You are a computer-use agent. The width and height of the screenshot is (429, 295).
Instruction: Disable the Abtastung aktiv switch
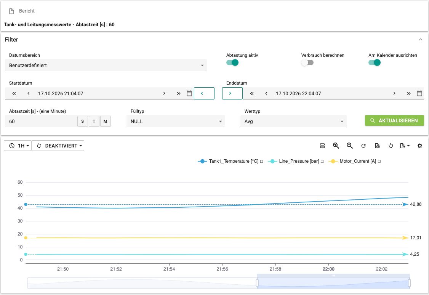point(232,63)
